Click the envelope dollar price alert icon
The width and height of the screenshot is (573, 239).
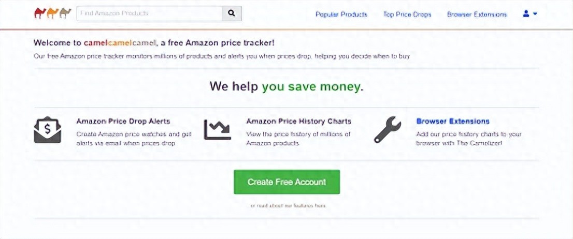(47, 130)
